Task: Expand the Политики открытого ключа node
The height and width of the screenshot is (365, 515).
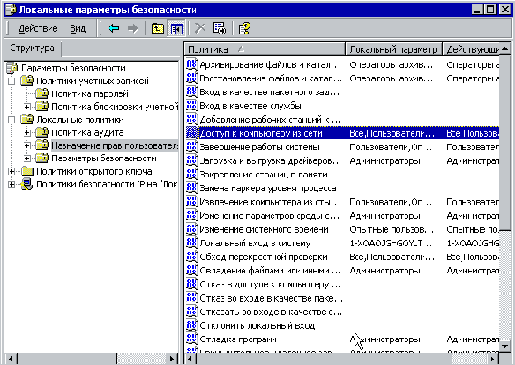Action: click(x=11, y=171)
